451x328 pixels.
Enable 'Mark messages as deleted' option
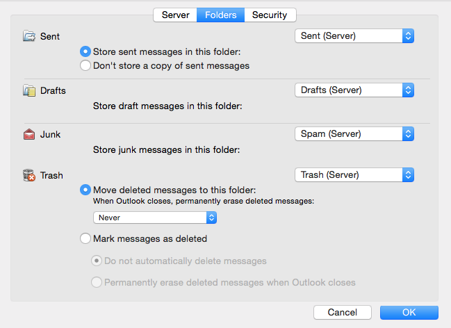click(85, 238)
